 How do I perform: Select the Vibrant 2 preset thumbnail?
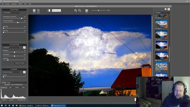pyautogui.click(x=161, y=55)
